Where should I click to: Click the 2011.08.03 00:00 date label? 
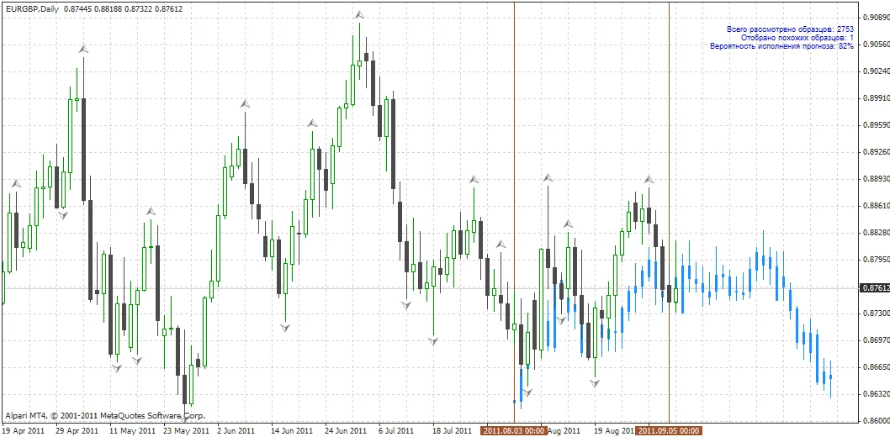point(514,431)
